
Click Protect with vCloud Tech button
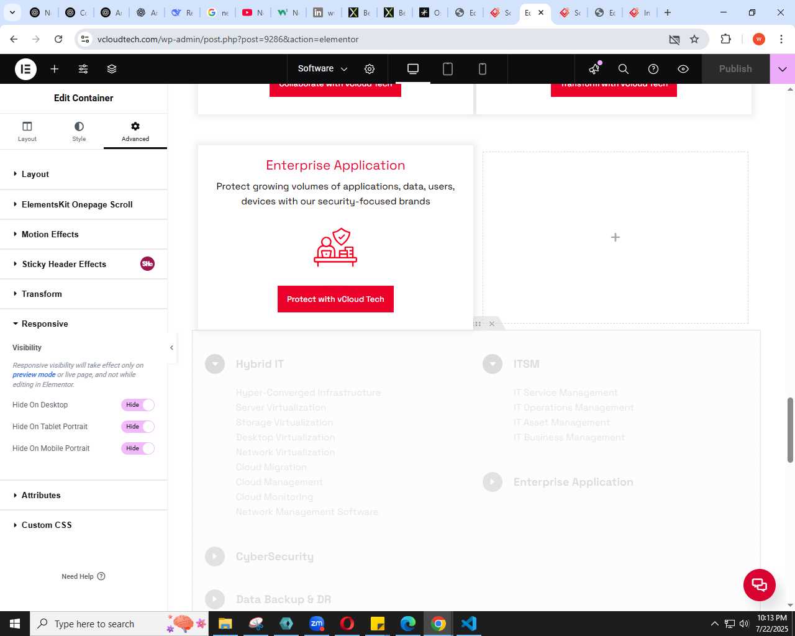click(x=335, y=299)
